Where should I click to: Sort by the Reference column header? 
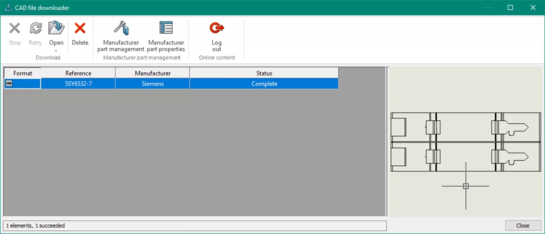coord(78,73)
